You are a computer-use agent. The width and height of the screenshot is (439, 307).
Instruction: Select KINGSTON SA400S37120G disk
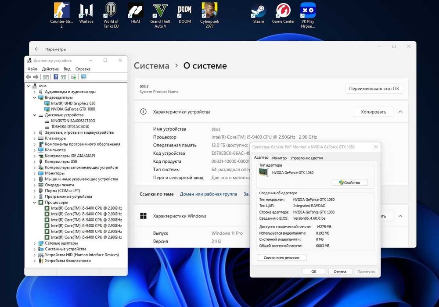(x=73, y=121)
